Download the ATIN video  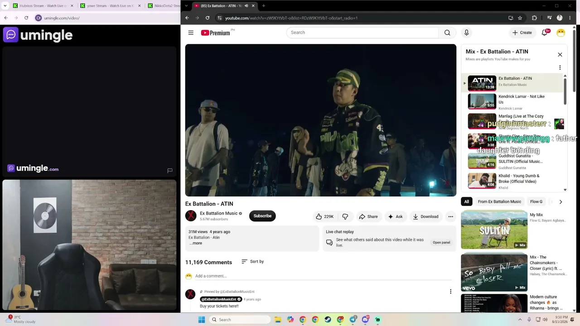tap(425, 216)
